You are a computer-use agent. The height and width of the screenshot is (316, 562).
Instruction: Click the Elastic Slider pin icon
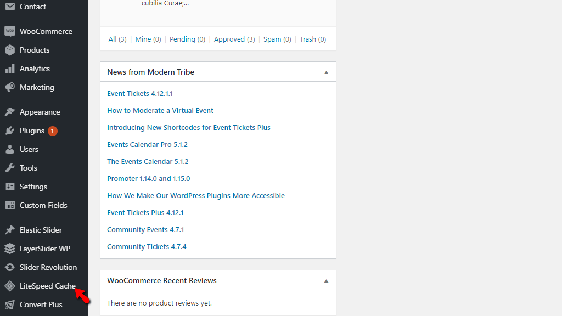tap(10, 230)
